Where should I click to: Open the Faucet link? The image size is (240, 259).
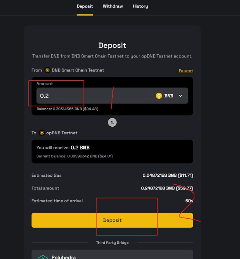pyautogui.click(x=186, y=71)
